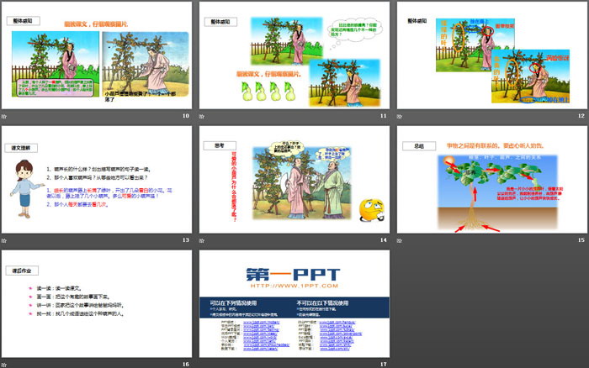Preview animations via star under slide 13
Image resolution: width=589 pixels, height=368 pixels.
5,240
